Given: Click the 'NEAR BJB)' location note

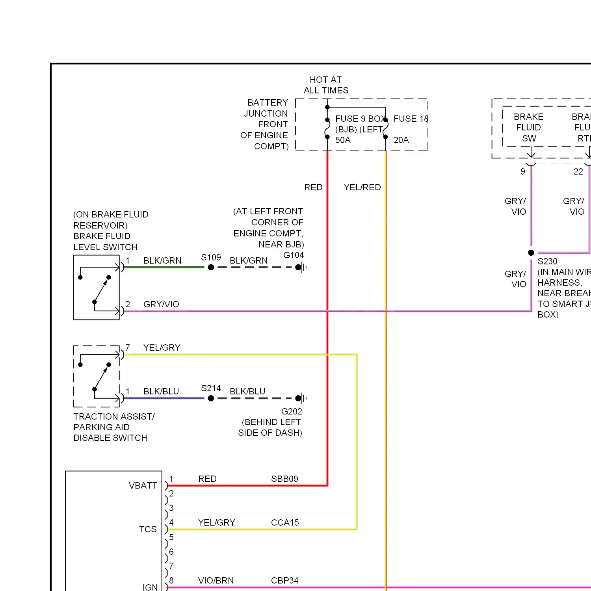Looking at the screenshot, I should [281, 244].
